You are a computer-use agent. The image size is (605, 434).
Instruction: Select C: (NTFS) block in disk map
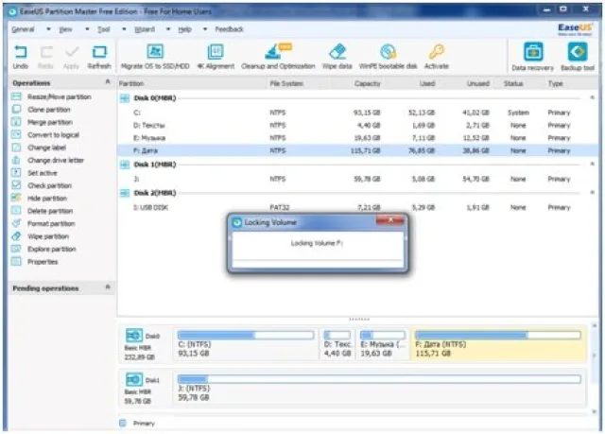click(x=246, y=343)
